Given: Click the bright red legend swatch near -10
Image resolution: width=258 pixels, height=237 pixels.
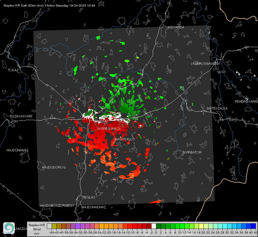Looking at the screenshot, I should tap(135, 226).
